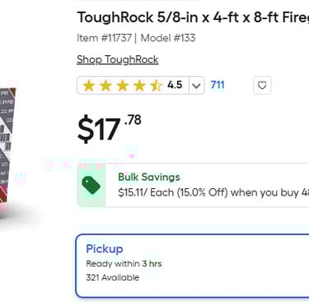The image size is (309, 302).
Task: Expand the rating breakdown chevron
Action: [196, 86]
